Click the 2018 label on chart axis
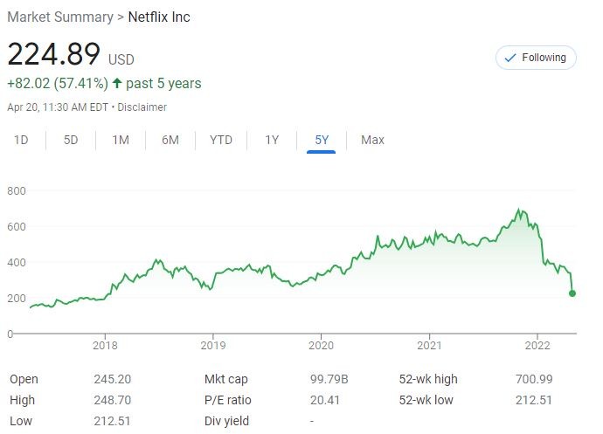This screenshot has height=434, width=603. click(x=105, y=344)
